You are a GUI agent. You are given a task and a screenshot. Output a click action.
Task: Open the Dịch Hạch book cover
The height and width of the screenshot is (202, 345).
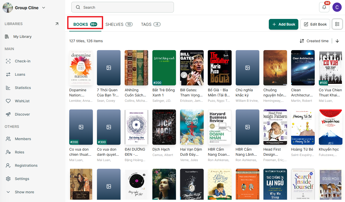pyautogui.click(x=164, y=127)
